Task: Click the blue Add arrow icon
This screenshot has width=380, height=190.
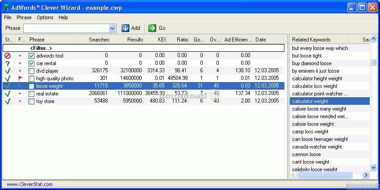Action: click(125, 28)
